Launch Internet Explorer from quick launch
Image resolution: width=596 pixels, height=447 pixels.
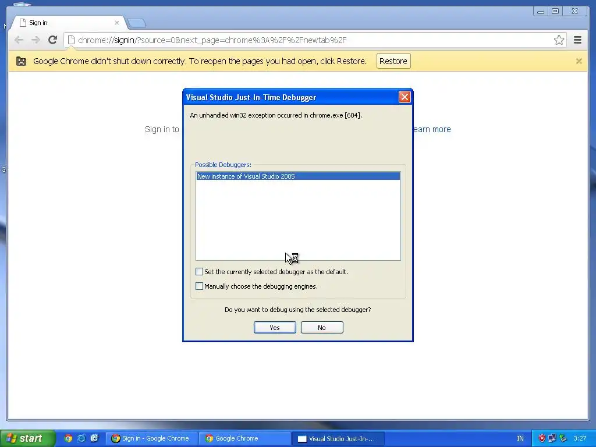(x=81, y=438)
